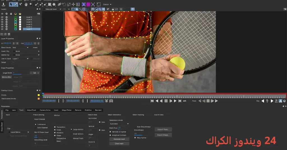Open the Classic workspace dropdown

click(107, 4)
